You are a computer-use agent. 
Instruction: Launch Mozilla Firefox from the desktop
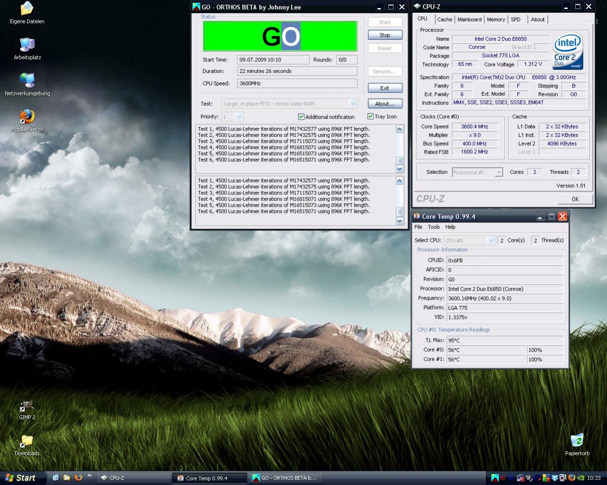pyautogui.click(x=27, y=121)
